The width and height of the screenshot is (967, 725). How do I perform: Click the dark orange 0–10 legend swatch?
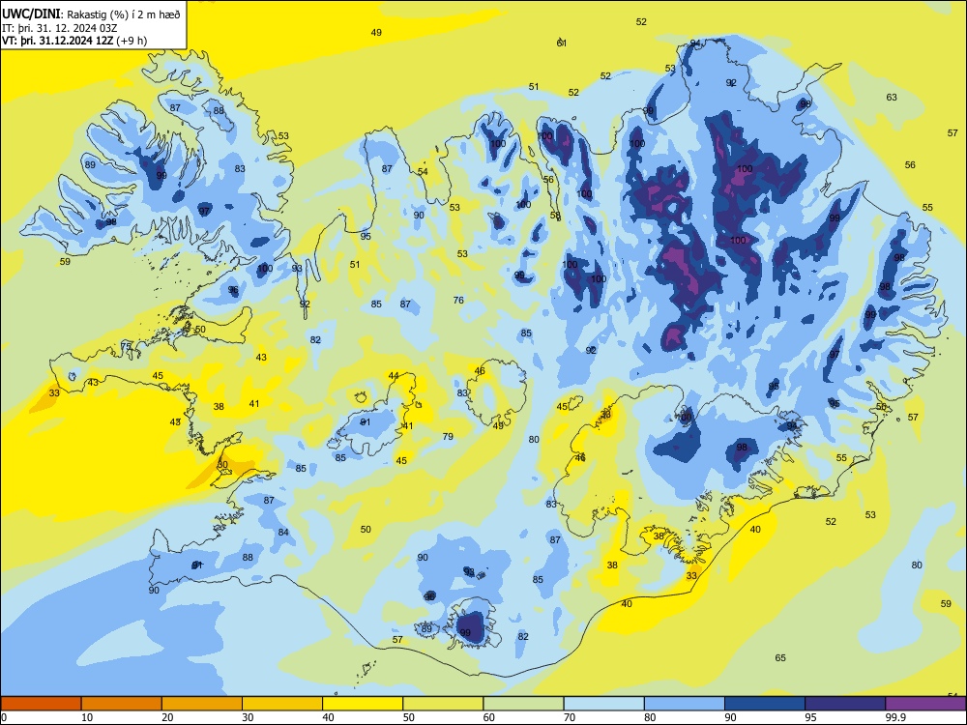41,704
